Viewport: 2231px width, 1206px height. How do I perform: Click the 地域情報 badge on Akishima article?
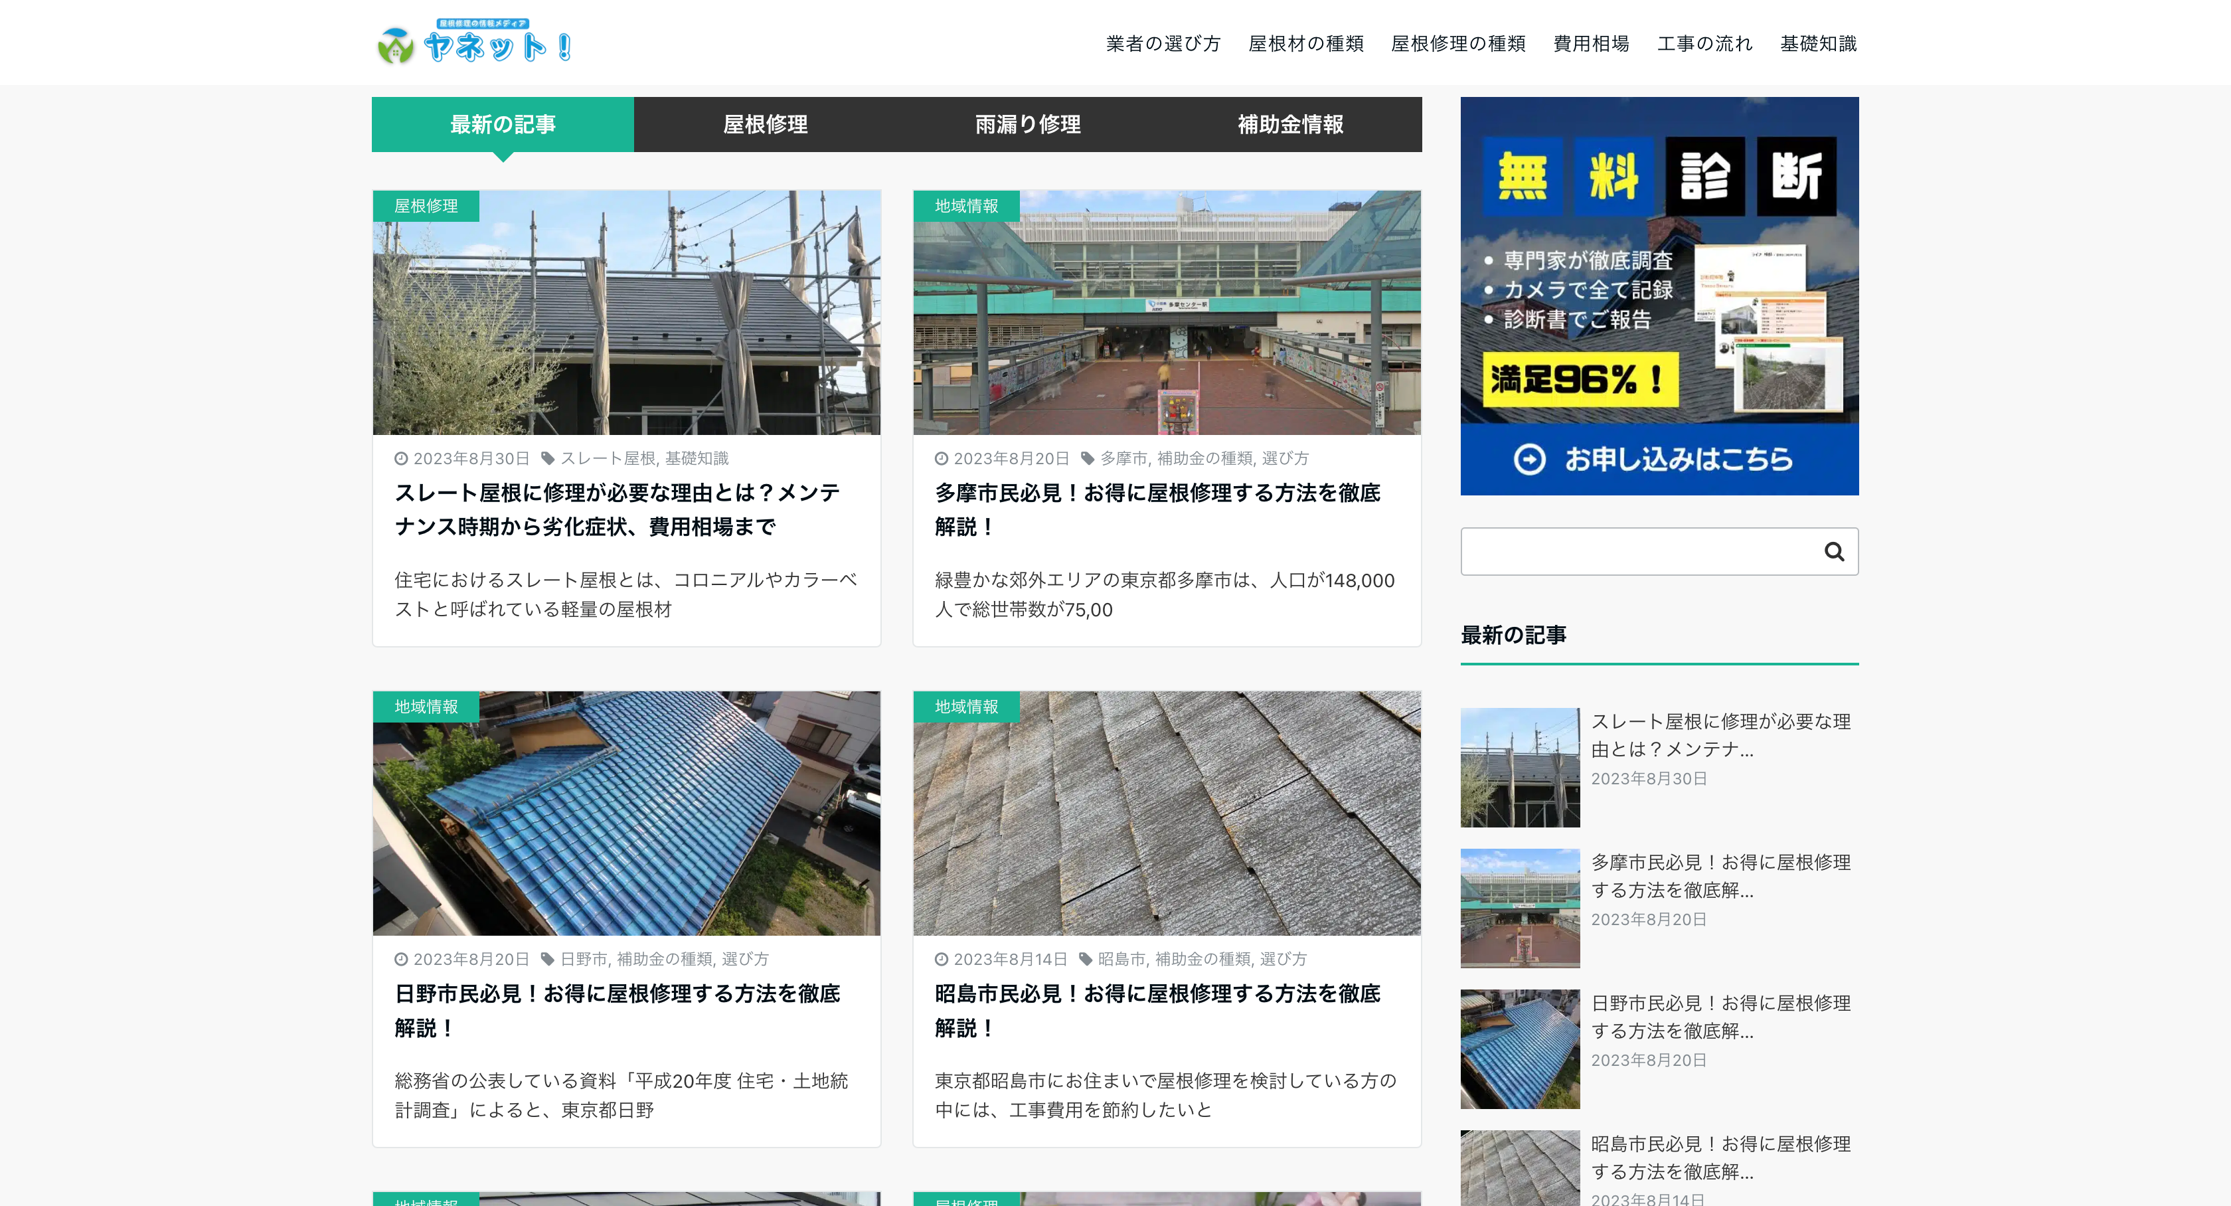point(965,707)
